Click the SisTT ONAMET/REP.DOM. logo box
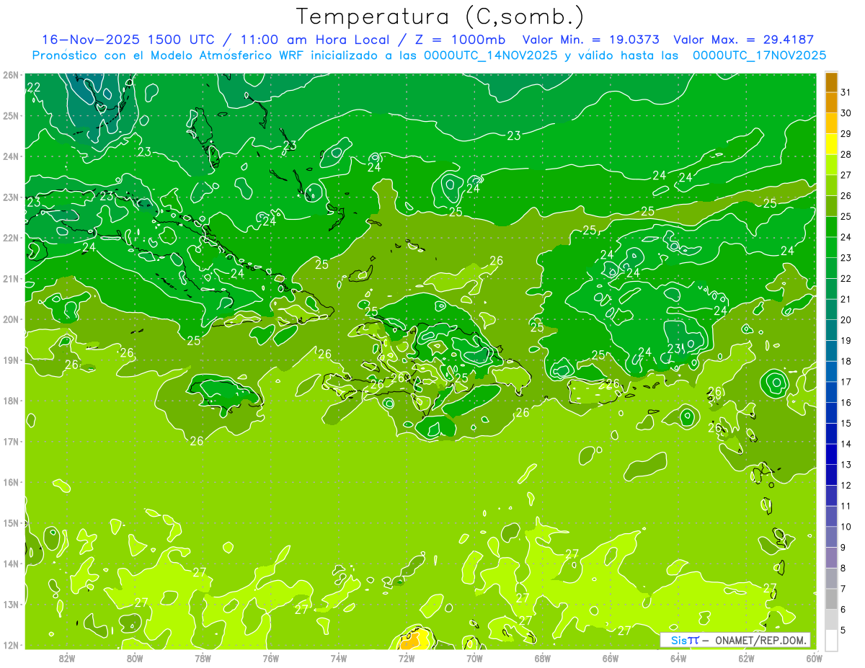 pos(735,640)
